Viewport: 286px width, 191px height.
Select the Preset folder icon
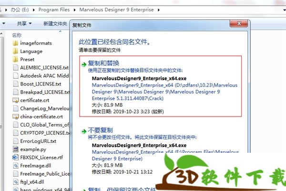click(x=16, y=59)
